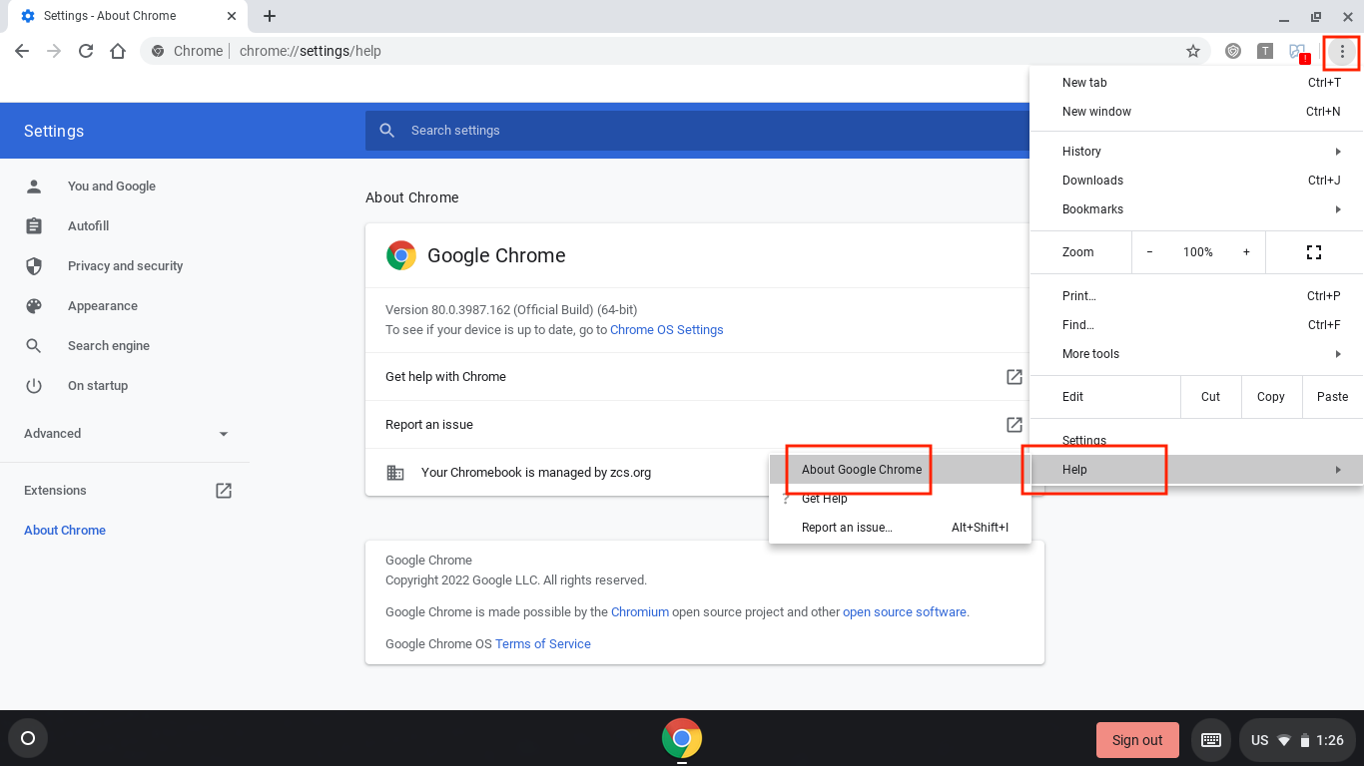This screenshot has width=1364, height=766.
Task: Click the Extensions external link icon
Action: click(224, 491)
